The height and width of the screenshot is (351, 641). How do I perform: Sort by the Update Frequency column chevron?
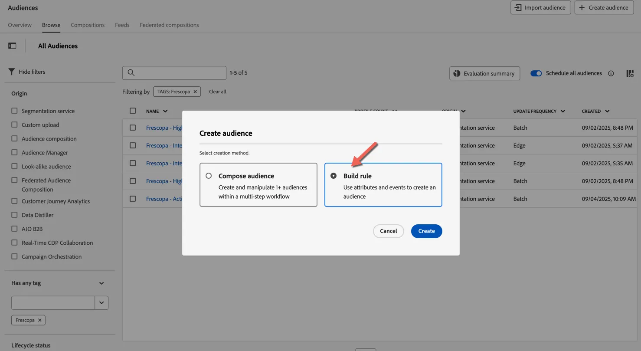pyautogui.click(x=563, y=111)
